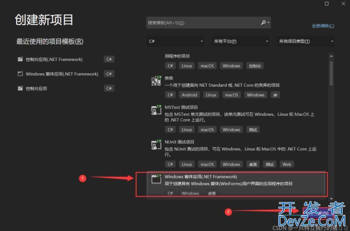Select Windows 窗体应用(.NET Framework) in template list
Viewport: 350px width, 231px height.
coord(236,185)
